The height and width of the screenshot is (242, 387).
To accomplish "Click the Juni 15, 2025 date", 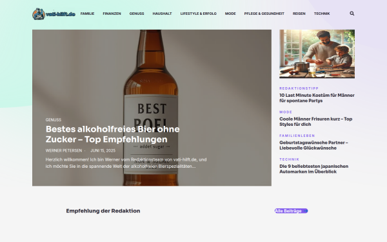I will (x=103, y=150).
